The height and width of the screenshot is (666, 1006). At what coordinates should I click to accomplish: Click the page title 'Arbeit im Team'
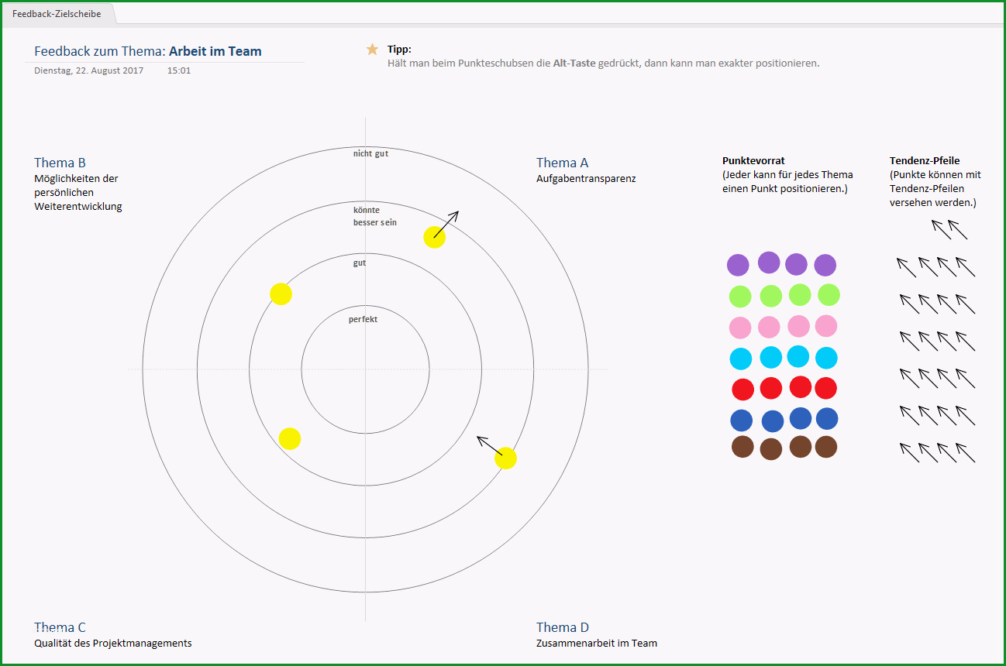tap(215, 52)
